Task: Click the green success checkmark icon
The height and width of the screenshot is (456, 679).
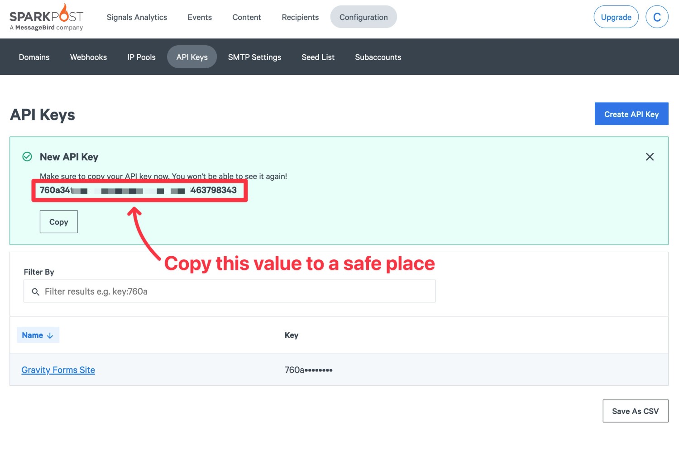Action: 27,157
